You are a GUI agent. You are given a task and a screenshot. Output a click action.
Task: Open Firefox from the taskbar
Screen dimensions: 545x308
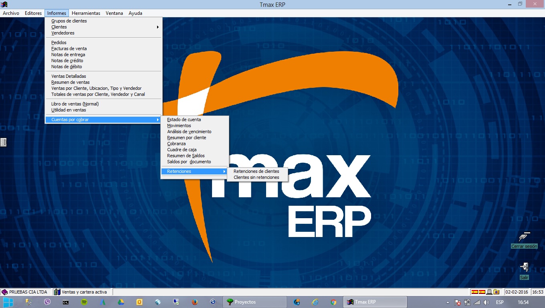pos(195,302)
